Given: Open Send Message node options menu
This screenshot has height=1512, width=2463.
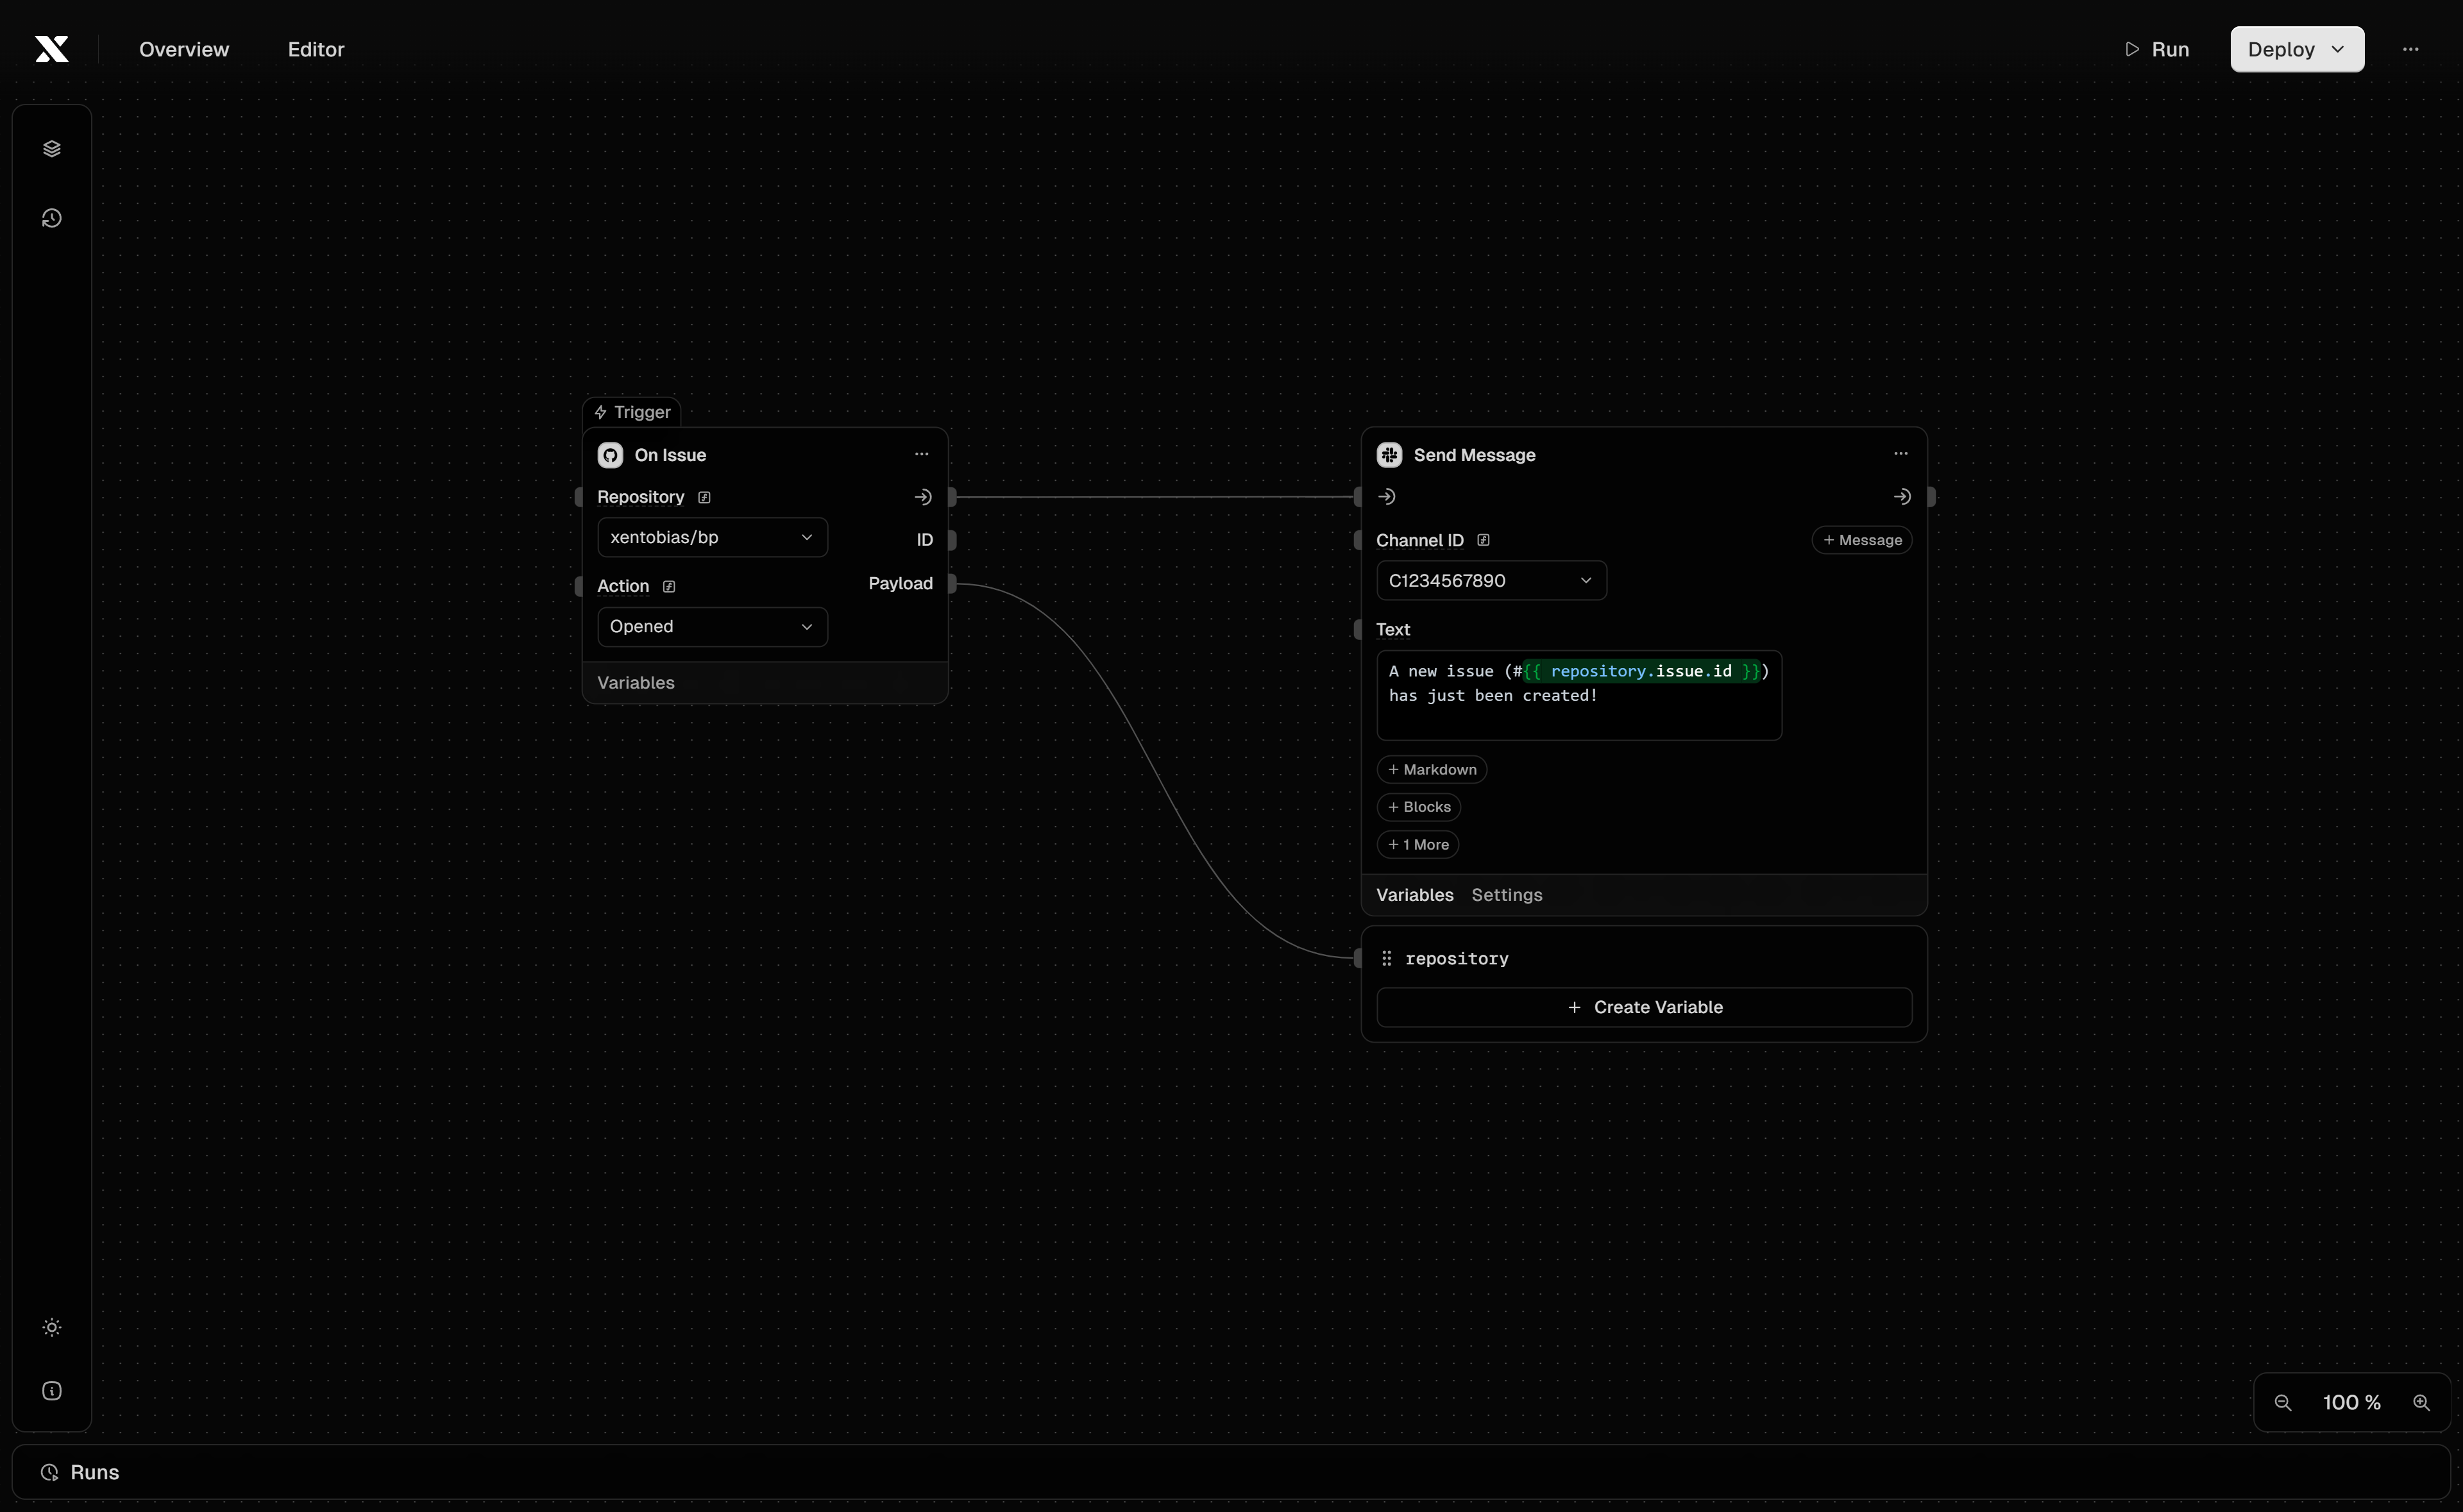Looking at the screenshot, I should [x=1900, y=454].
